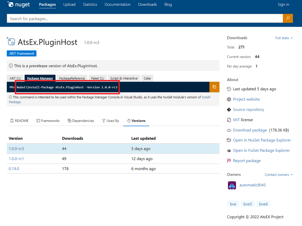Switch to the .NET CLI tab
The width and height of the screenshot is (302, 226).
point(15,78)
